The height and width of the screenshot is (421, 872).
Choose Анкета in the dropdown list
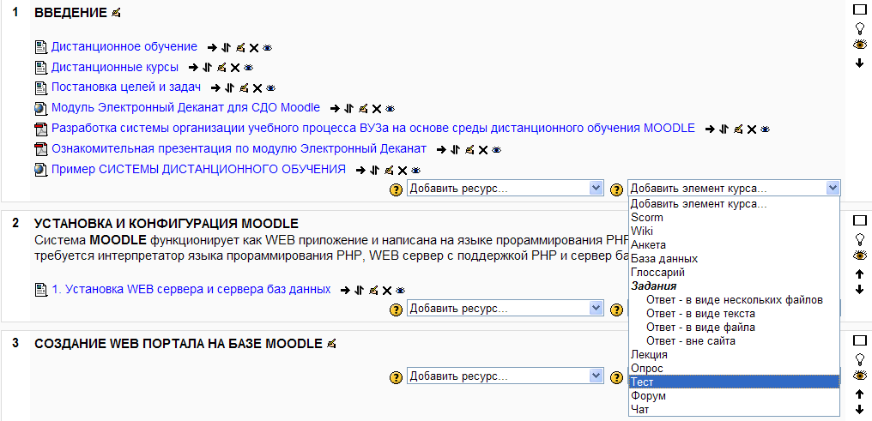pyautogui.click(x=734, y=245)
